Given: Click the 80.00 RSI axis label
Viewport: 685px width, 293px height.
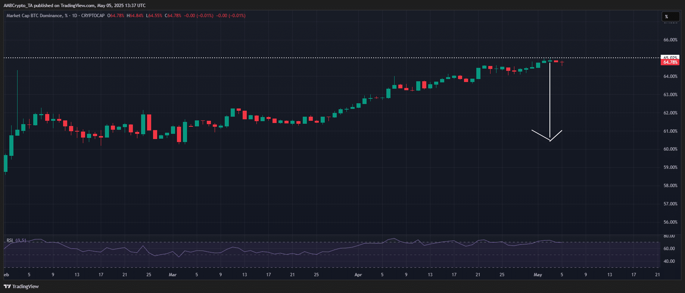Looking at the screenshot, I should coord(669,236).
